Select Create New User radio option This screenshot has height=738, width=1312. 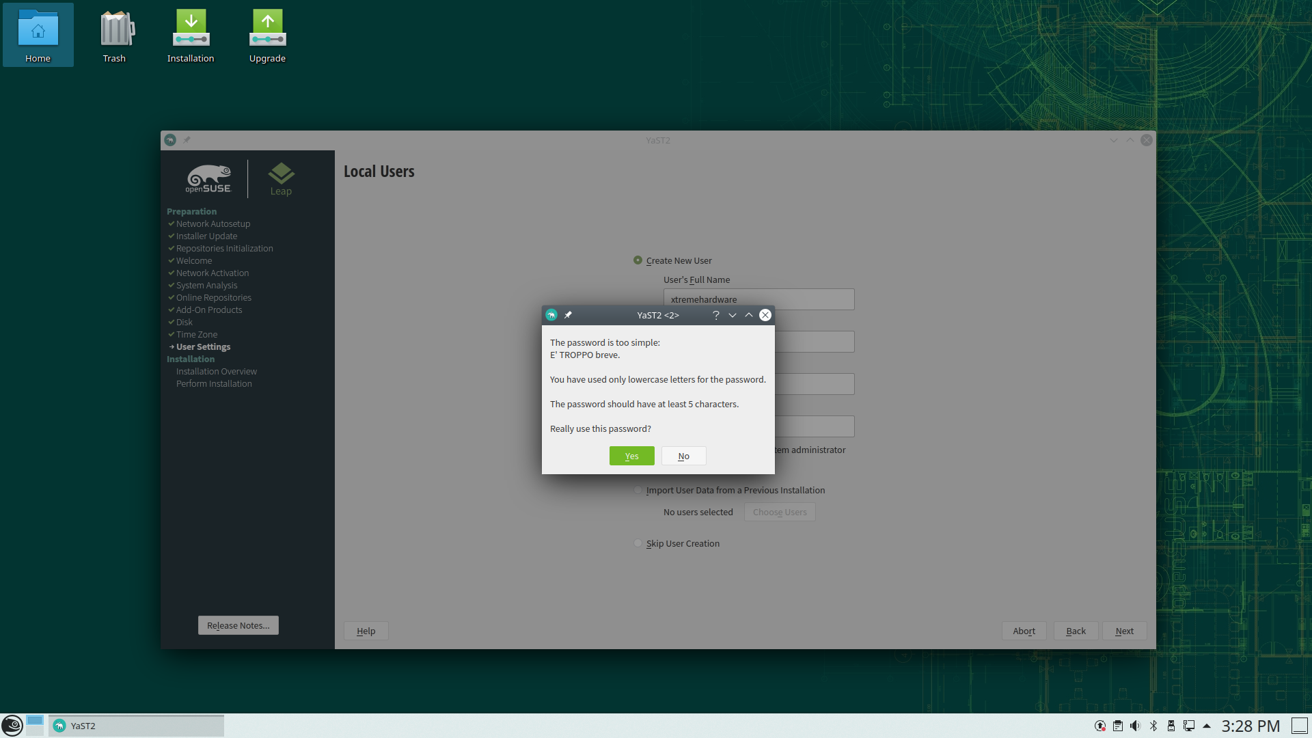tap(638, 260)
